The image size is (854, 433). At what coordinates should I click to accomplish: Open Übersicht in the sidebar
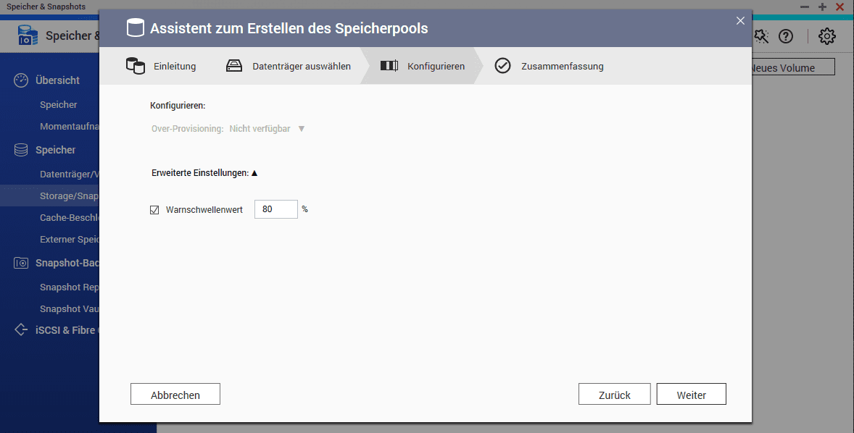[x=57, y=80]
